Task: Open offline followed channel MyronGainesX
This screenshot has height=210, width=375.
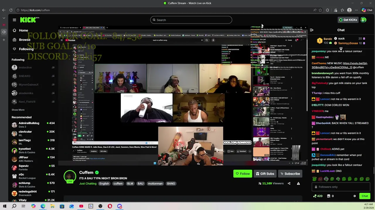Action: click(x=33, y=85)
